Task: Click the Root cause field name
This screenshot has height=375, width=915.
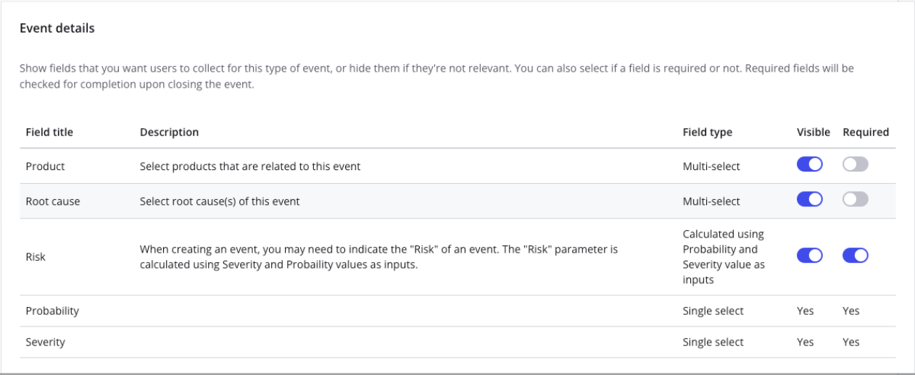Action: click(52, 201)
